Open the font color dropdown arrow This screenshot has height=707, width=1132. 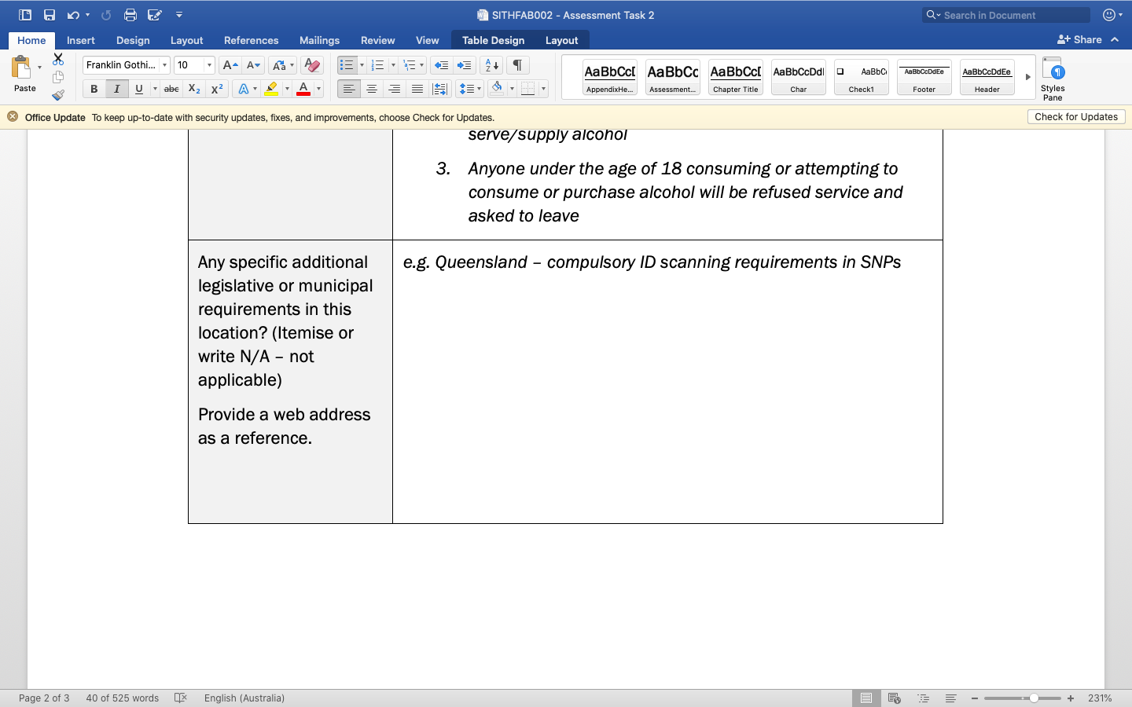[318, 89]
